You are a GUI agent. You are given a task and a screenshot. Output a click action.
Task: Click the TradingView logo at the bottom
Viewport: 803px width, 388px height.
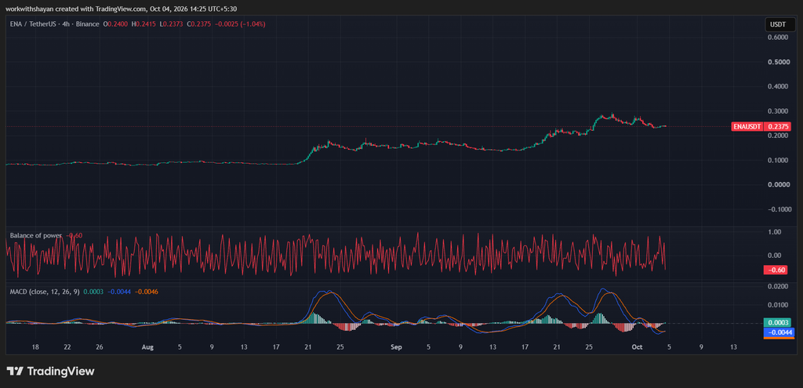(x=50, y=371)
